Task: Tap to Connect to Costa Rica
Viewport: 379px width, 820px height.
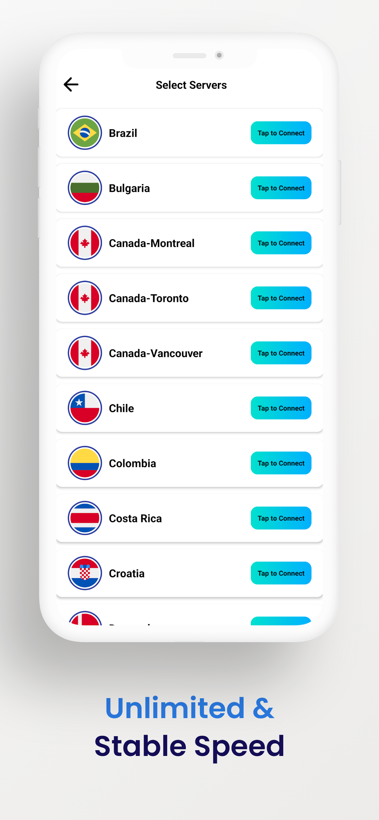Action: point(281,518)
